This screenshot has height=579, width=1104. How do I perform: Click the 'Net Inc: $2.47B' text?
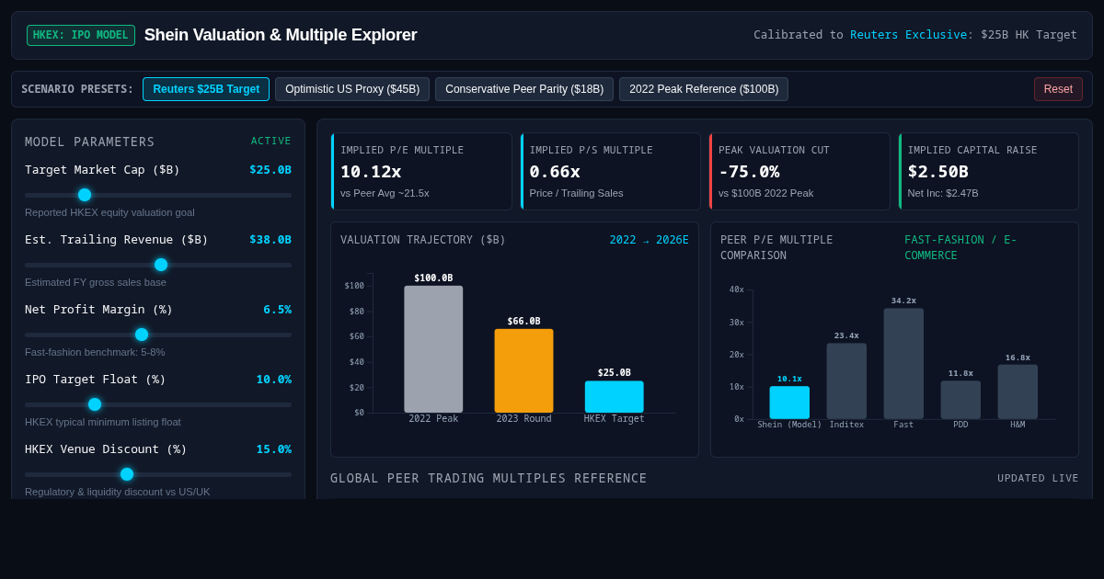(x=943, y=193)
